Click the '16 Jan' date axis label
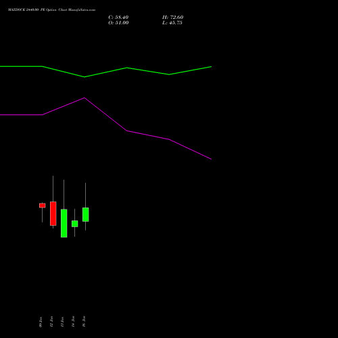The height and width of the screenshot is (338, 338). [x=84, y=322]
